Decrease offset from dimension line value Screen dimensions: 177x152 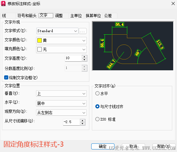[82, 124]
